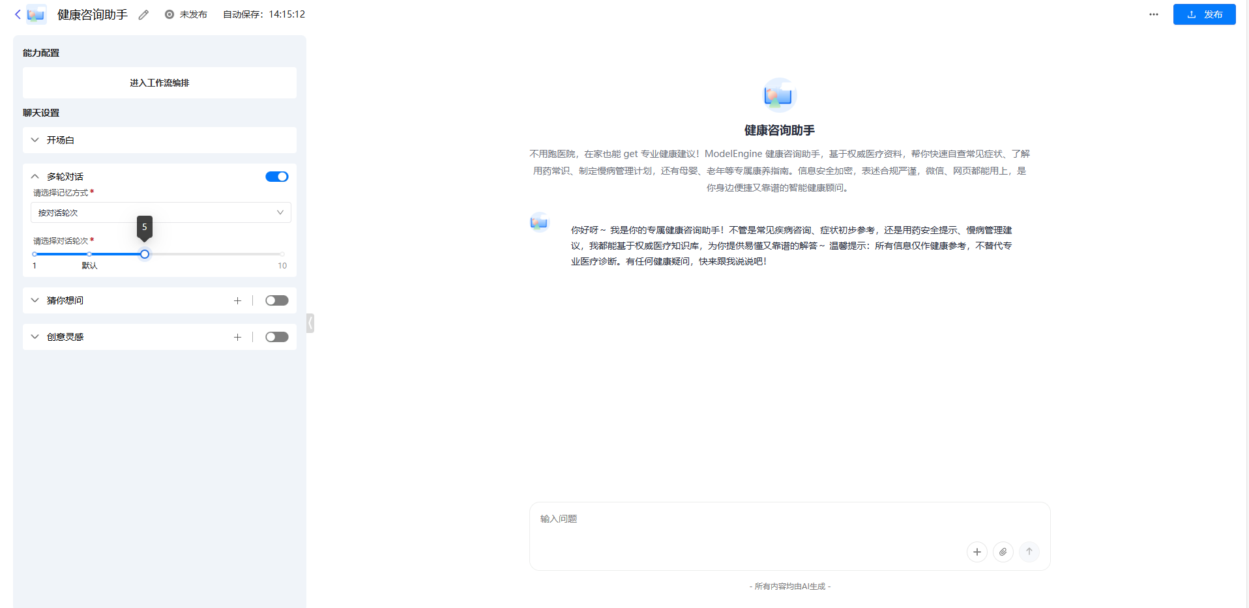Click the 发布 button to publish
This screenshot has height=608, width=1249.
[x=1203, y=14]
